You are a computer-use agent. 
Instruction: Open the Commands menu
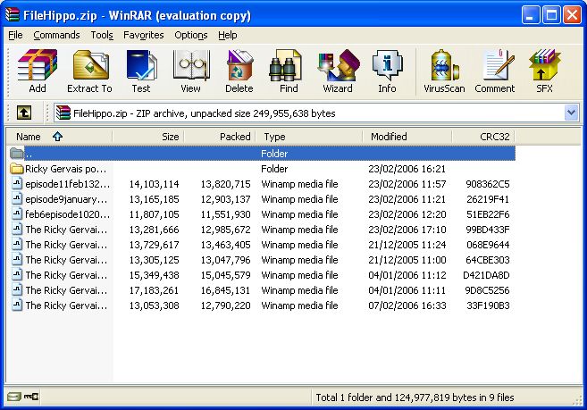pos(56,35)
